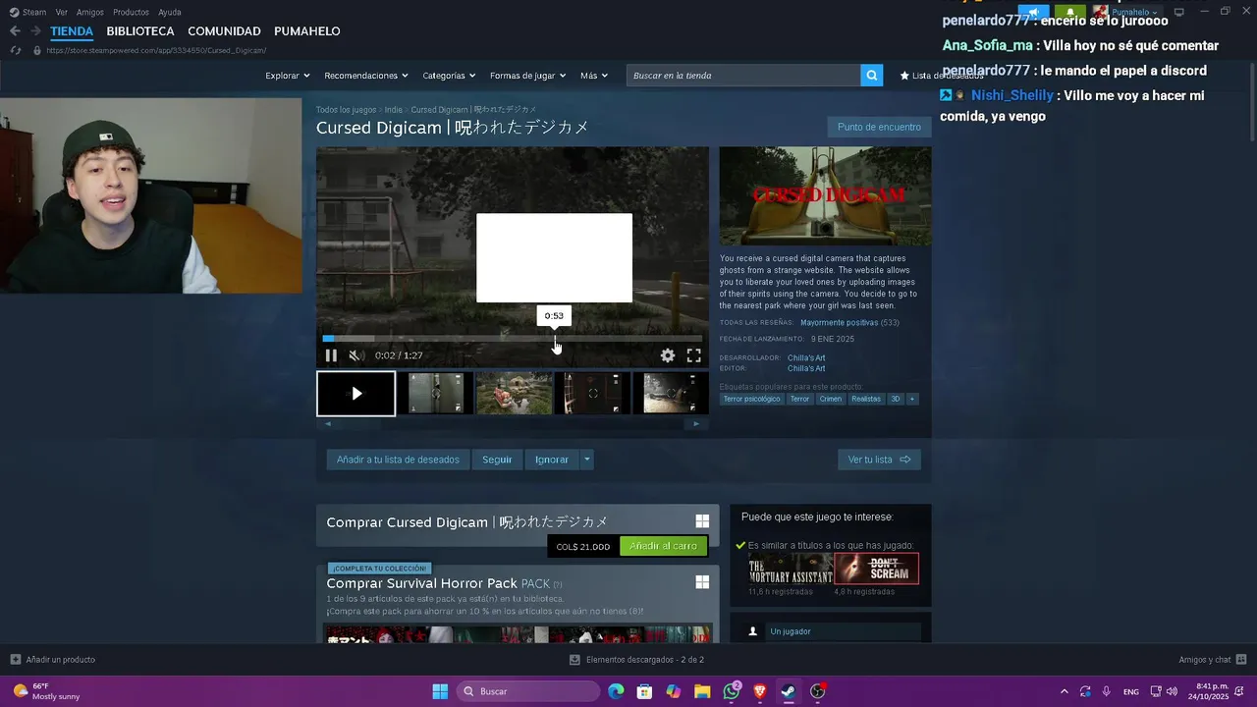Open the Ver menu
The image size is (1257, 707).
[x=61, y=12]
